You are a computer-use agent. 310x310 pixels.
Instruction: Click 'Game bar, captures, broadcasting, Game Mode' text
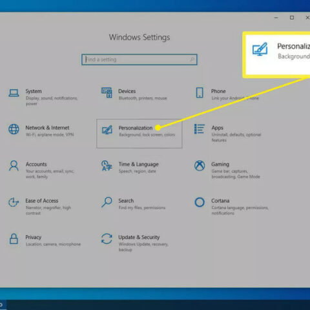236,174
